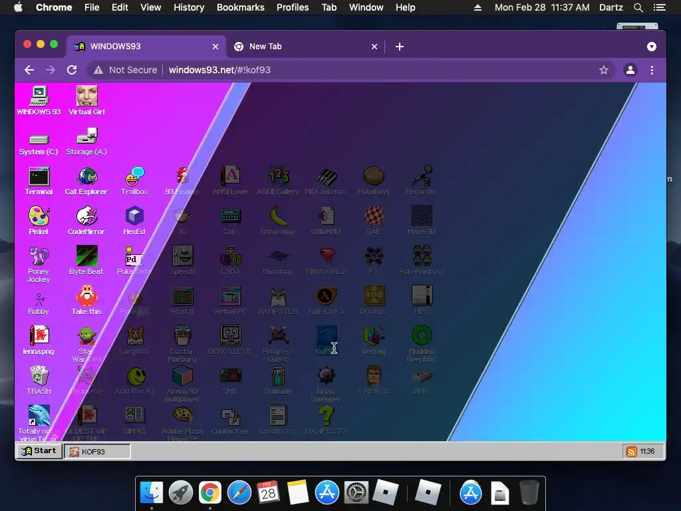The width and height of the screenshot is (681, 511).
Task: Open the ANSI Love icon
Action: coord(230,181)
